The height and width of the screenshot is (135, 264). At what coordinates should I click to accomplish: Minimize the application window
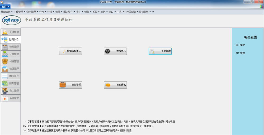[x=246, y=2]
